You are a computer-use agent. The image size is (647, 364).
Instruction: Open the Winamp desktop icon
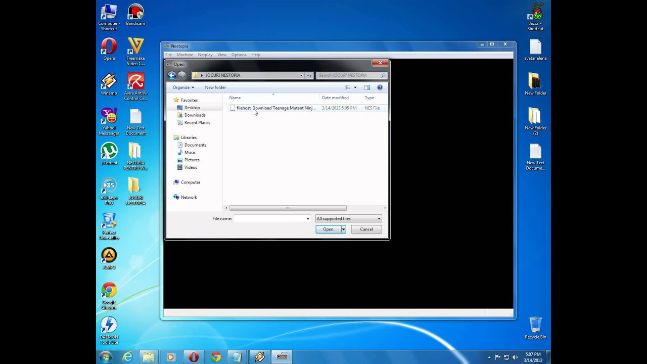click(x=109, y=84)
